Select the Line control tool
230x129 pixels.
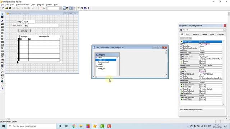tap(3, 69)
